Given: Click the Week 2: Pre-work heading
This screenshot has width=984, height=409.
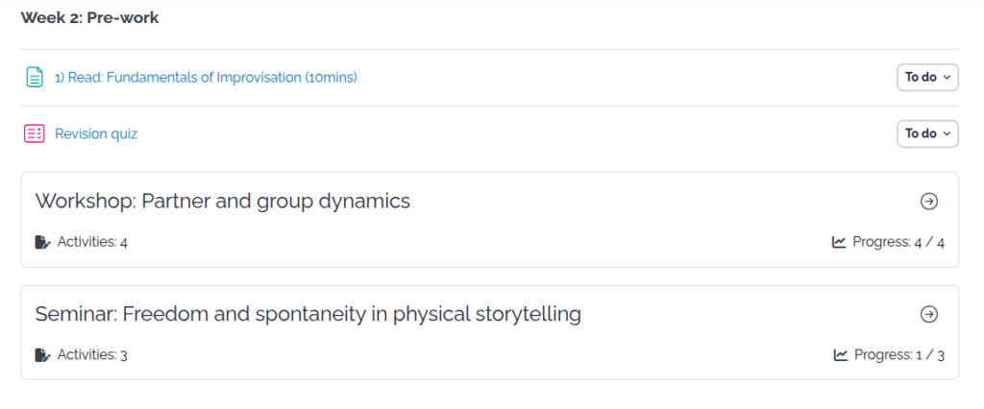Looking at the screenshot, I should (89, 18).
